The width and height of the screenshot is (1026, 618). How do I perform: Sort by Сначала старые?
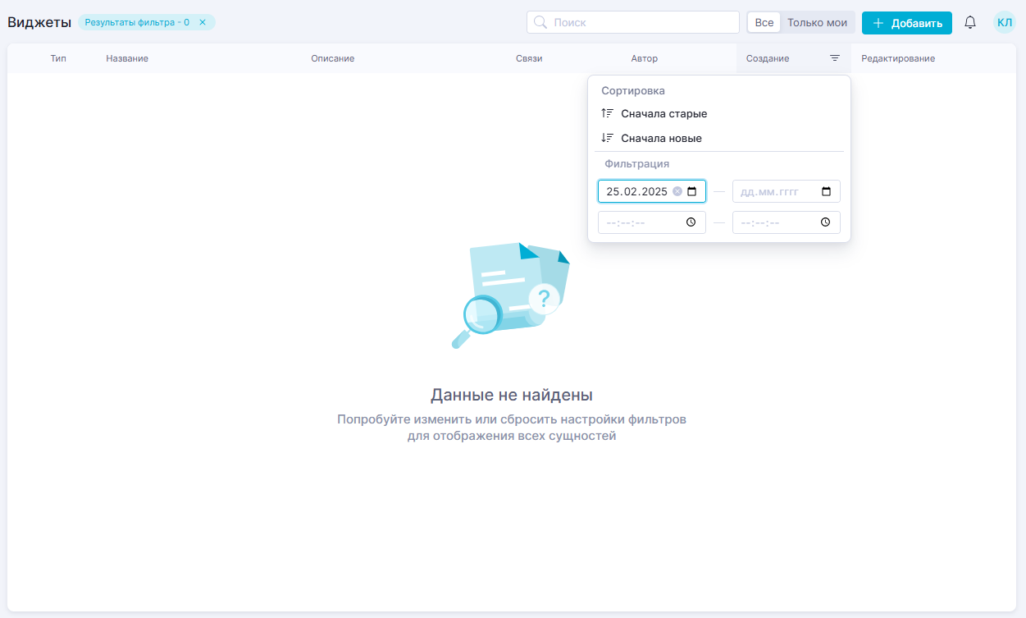tap(663, 114)
